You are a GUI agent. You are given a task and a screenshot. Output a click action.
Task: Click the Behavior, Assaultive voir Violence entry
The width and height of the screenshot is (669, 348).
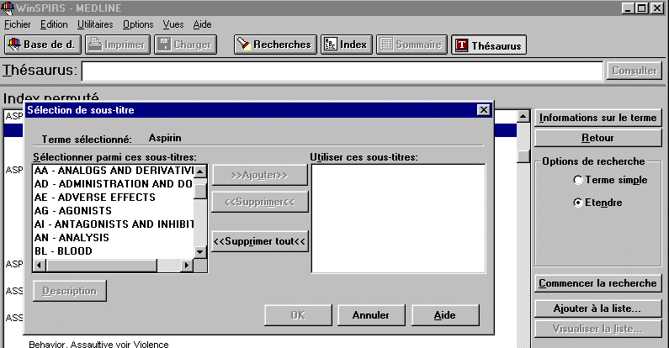point(98,344)
